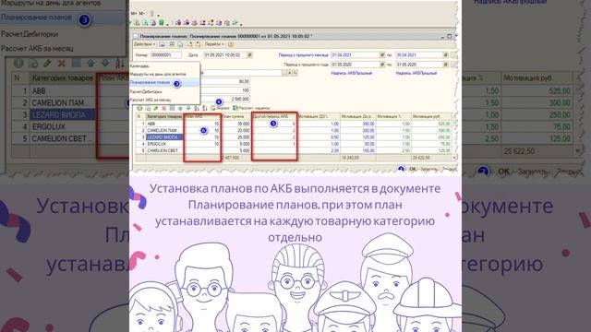Click the M+ memory icon
Screen dimensions: 591x332
(134, 14)
